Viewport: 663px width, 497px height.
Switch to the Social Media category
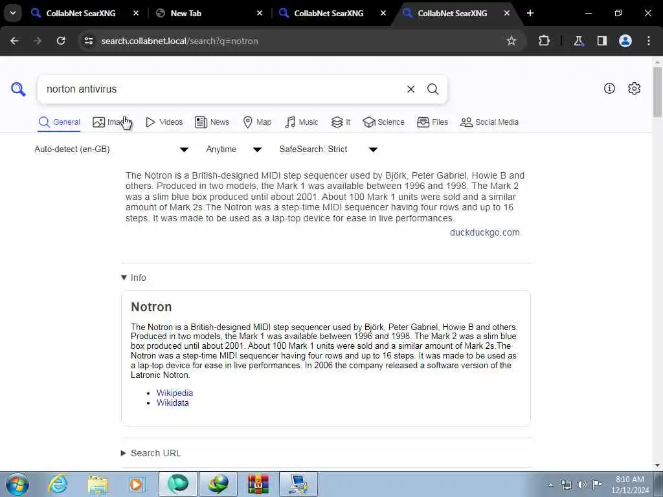[x=489, y=122]
